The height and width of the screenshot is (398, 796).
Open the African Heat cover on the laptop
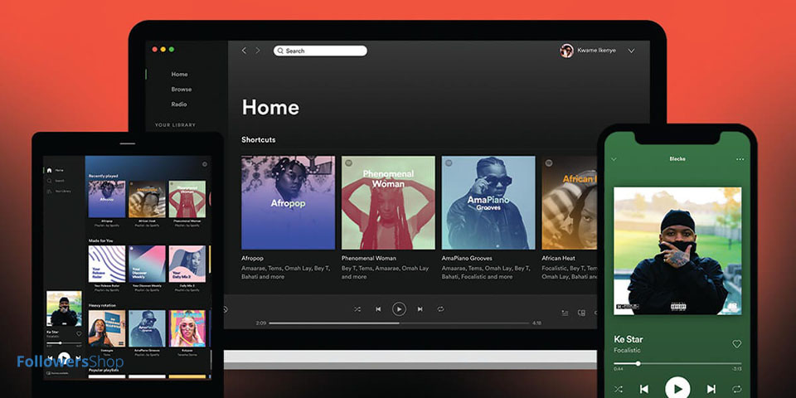pos(569,202)
